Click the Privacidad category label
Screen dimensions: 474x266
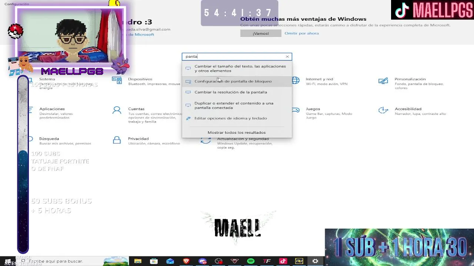[138, 139]
